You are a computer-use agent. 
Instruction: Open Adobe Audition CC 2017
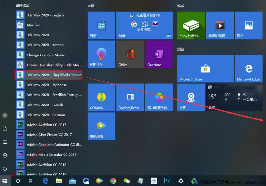(x=49, y=125)
